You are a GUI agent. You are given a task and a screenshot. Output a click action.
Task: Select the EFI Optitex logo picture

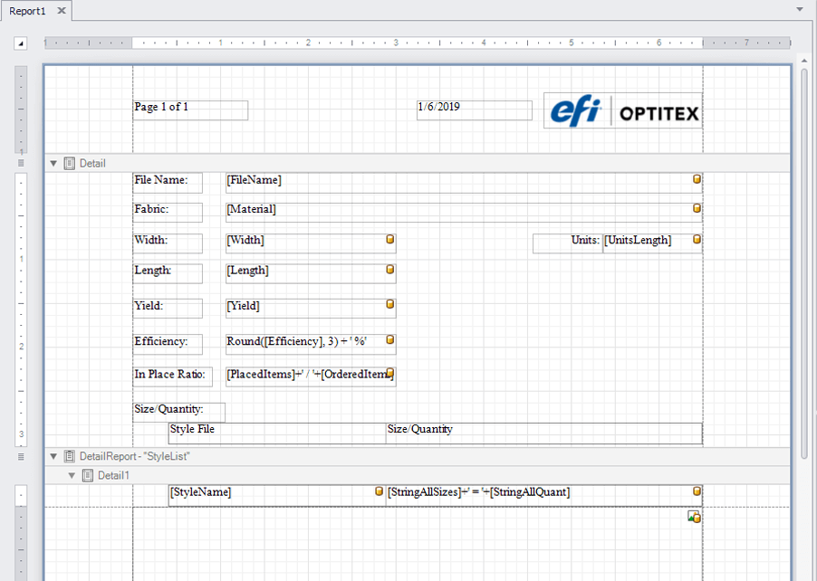(623, 111)
